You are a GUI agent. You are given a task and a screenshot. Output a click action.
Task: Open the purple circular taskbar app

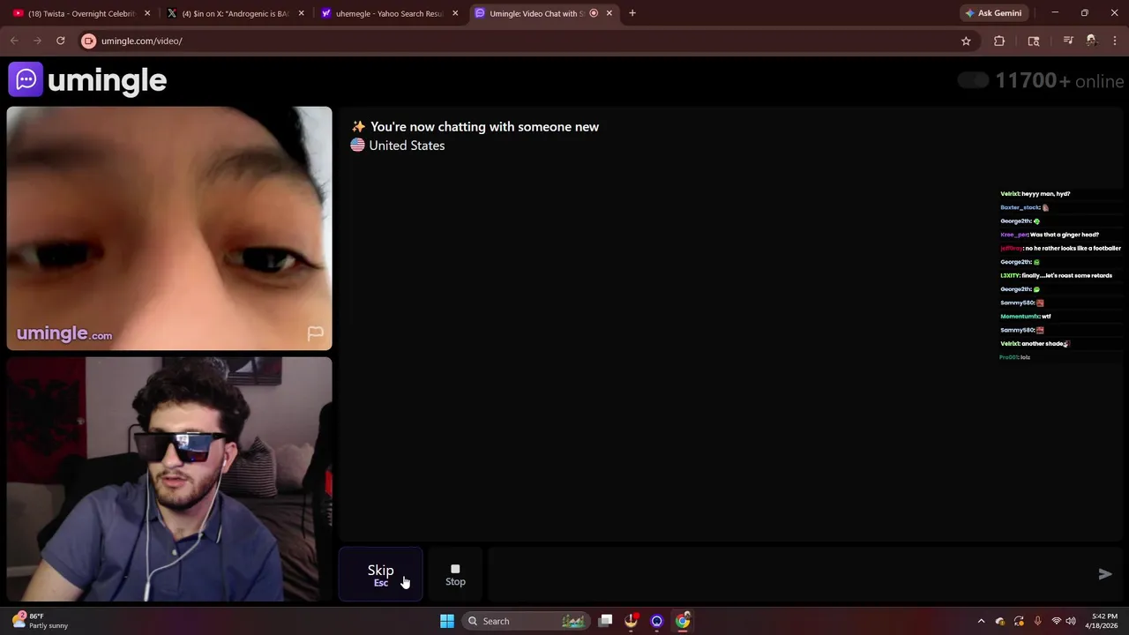(656, 621)
